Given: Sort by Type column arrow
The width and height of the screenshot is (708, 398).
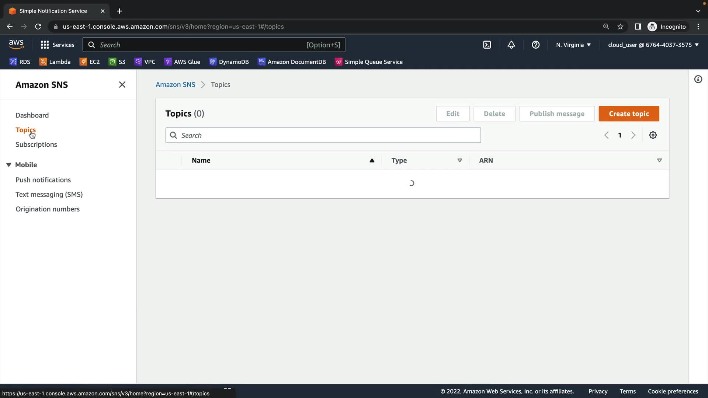Looking at the screenshot, I should tap(459, 160).
